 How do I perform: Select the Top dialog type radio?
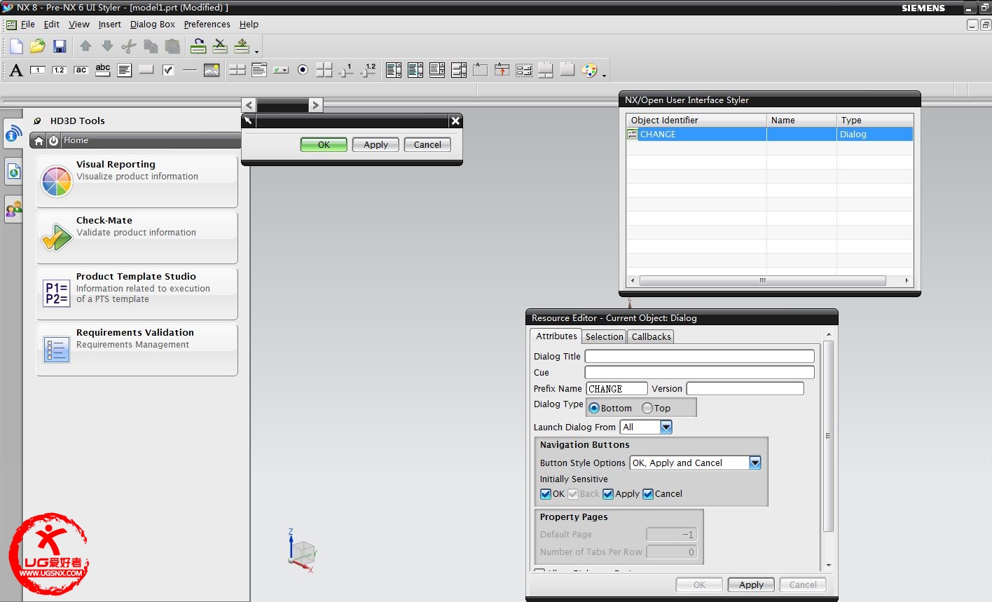click(x=647, y=408)
